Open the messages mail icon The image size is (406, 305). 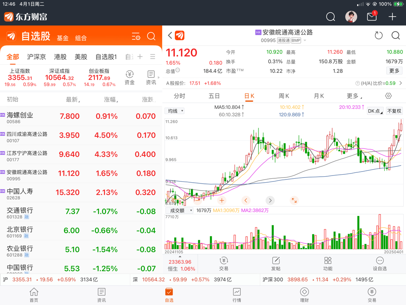[x=372, y=17]
